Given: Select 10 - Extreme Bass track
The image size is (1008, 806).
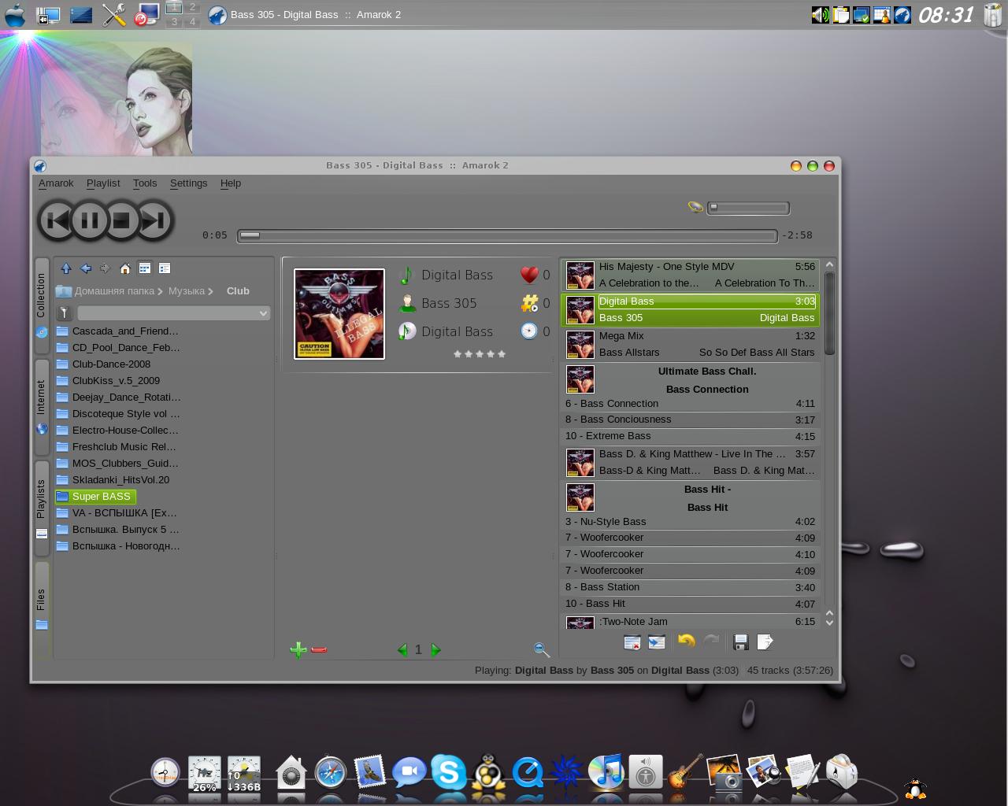Looking at the screenshot, I should [x=691, y=436].
